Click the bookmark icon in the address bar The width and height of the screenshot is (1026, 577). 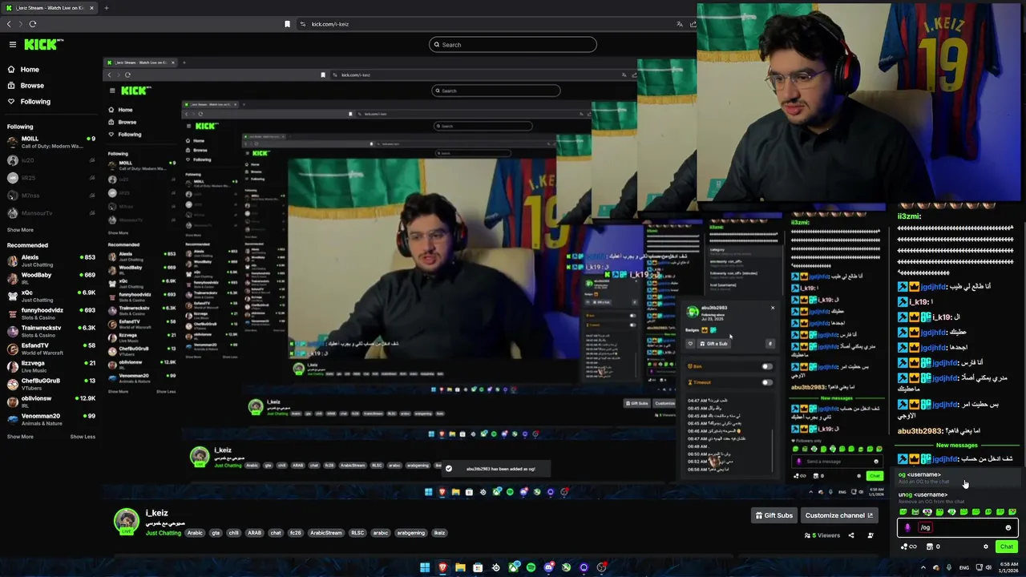pos(287,24)
